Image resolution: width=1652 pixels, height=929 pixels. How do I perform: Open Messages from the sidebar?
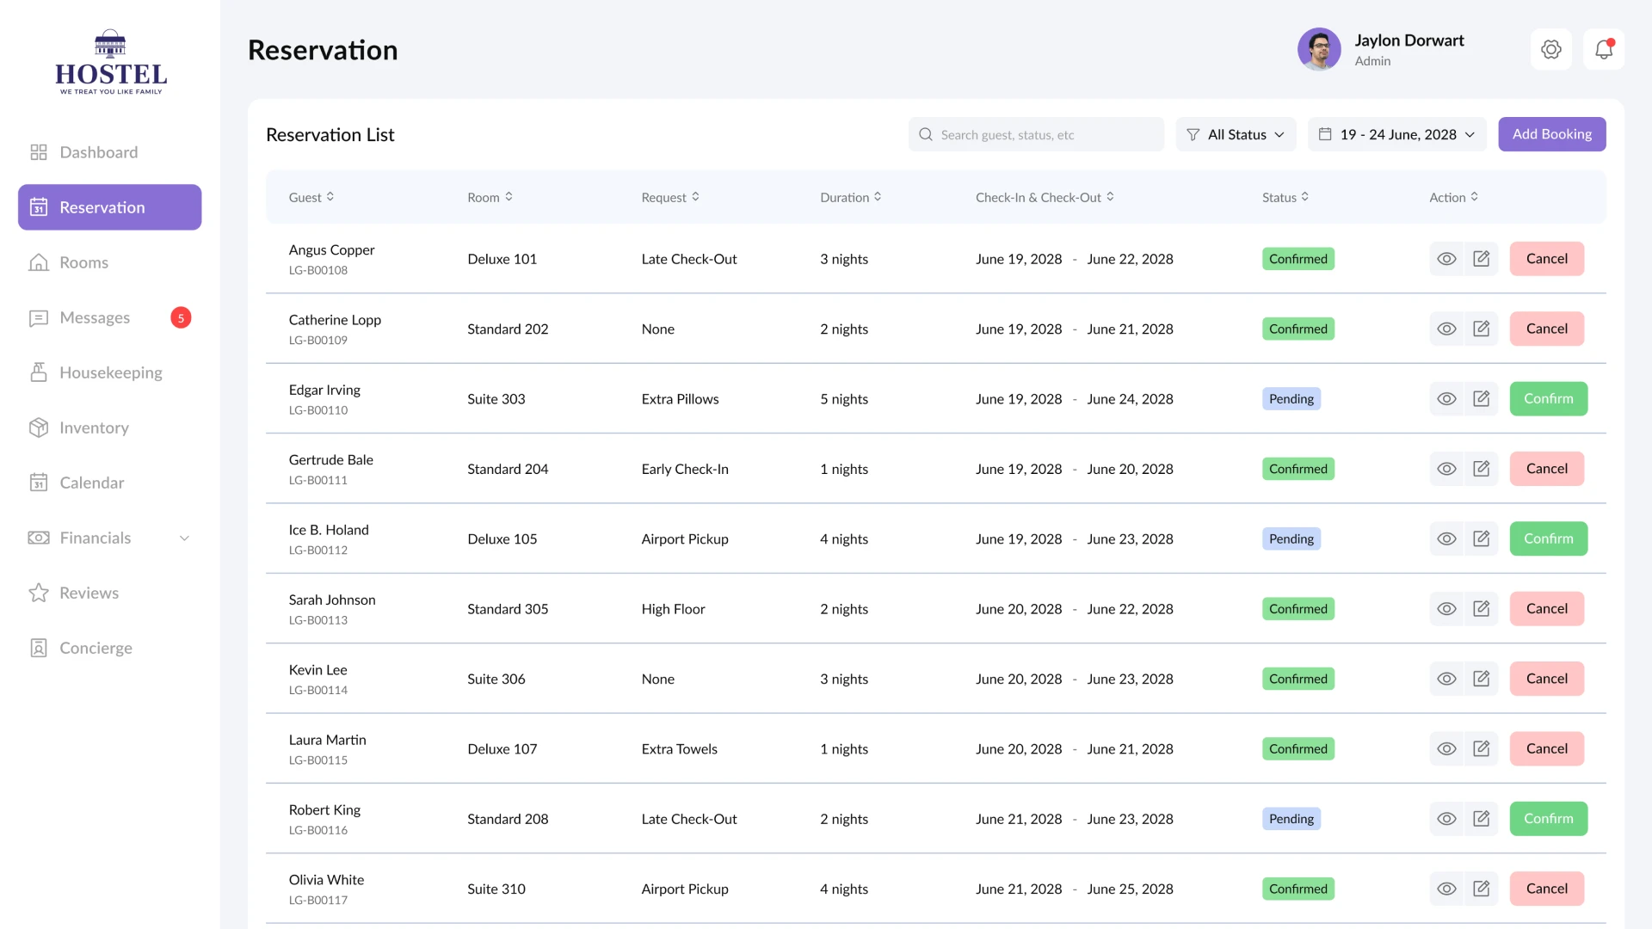[38, 317]
